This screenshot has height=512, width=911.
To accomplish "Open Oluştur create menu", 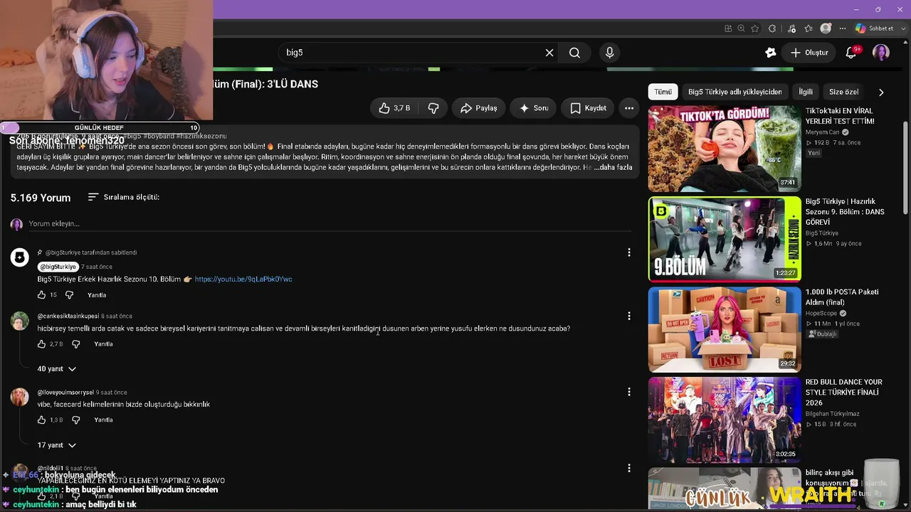I will coord(809,53).
